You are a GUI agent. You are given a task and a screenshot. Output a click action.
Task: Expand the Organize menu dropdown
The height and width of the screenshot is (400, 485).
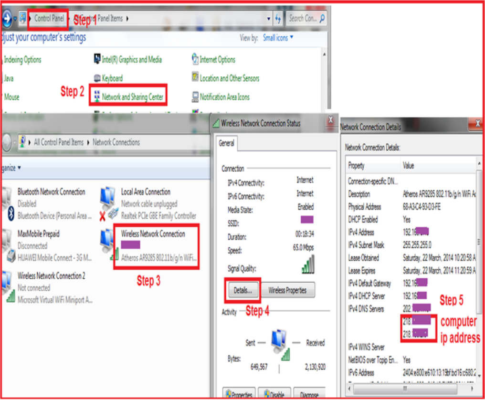click(11, 168)
